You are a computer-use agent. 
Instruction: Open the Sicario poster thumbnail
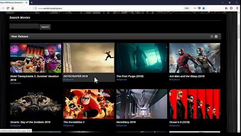pos(36,104)
